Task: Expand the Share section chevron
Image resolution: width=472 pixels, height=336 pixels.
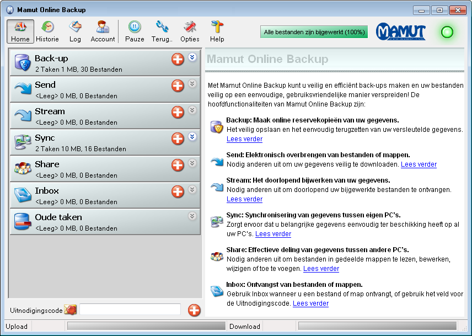Action: tap(192, 163)
